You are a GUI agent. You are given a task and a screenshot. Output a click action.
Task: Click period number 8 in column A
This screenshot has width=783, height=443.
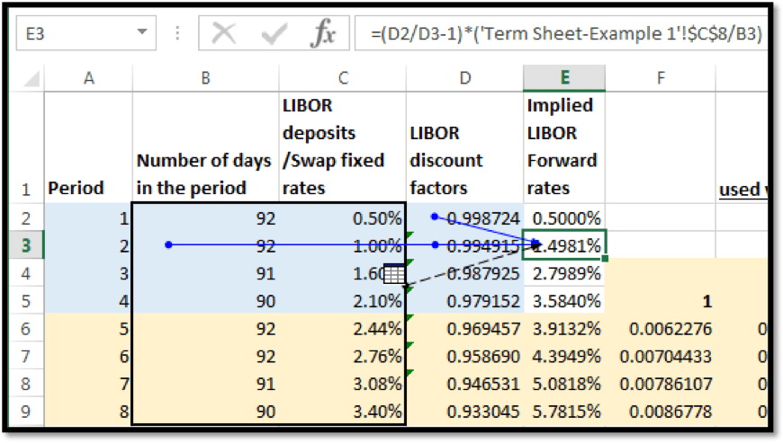tap(88, 412)
